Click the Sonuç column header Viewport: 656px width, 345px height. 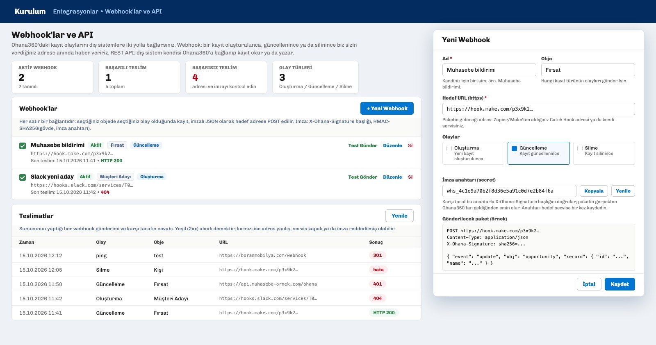pos(376,242)
